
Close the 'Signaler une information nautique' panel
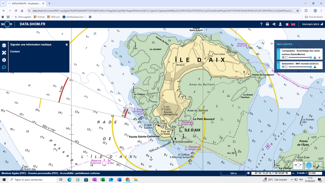click(67, 44)
